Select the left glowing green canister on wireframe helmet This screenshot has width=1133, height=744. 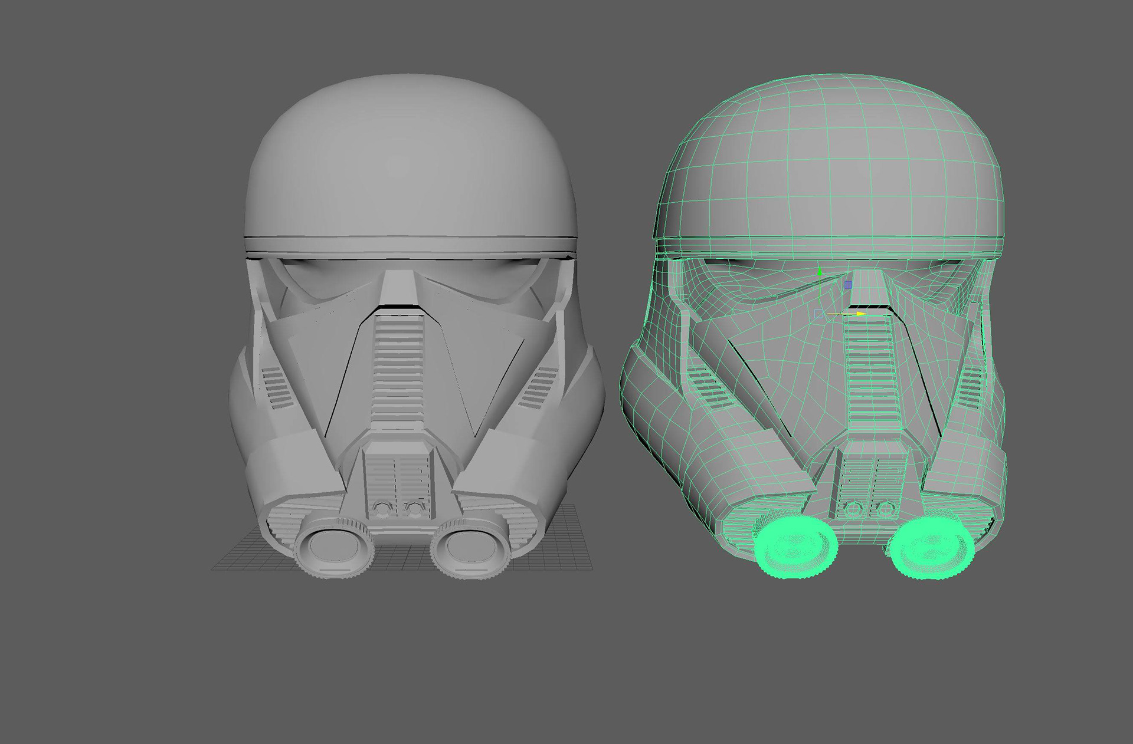(x=795, y=548)
